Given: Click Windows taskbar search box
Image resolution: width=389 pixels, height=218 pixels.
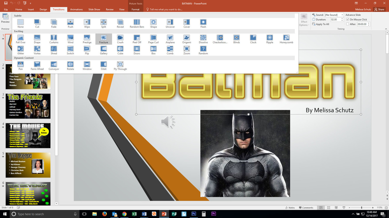Looking at the screenshot, I should [x=45, y=214].
